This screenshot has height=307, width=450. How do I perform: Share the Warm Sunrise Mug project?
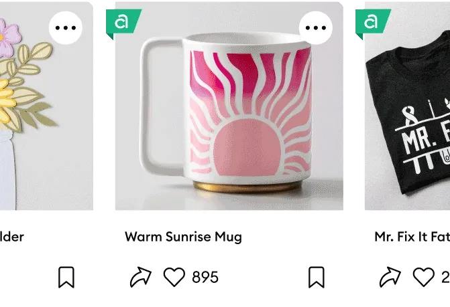[141, 277]
